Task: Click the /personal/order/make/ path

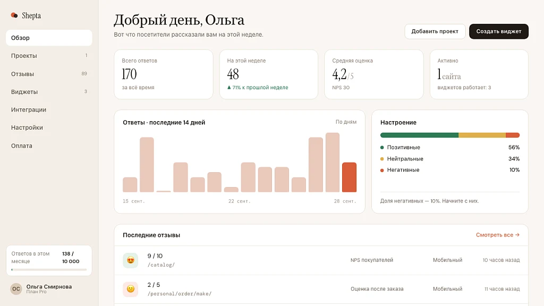Action: pos(180,293)
